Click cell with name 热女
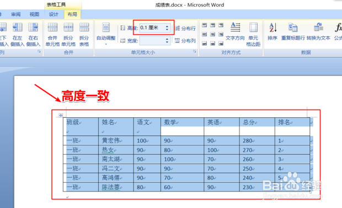The width and height of the screenshot is (342, 208). [x=116, y=150]
